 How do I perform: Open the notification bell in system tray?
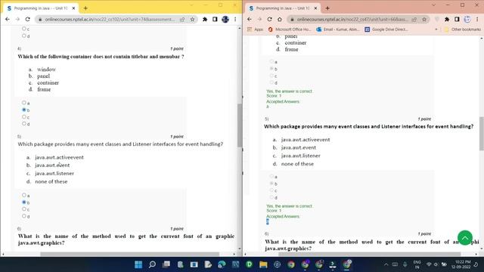476,264
